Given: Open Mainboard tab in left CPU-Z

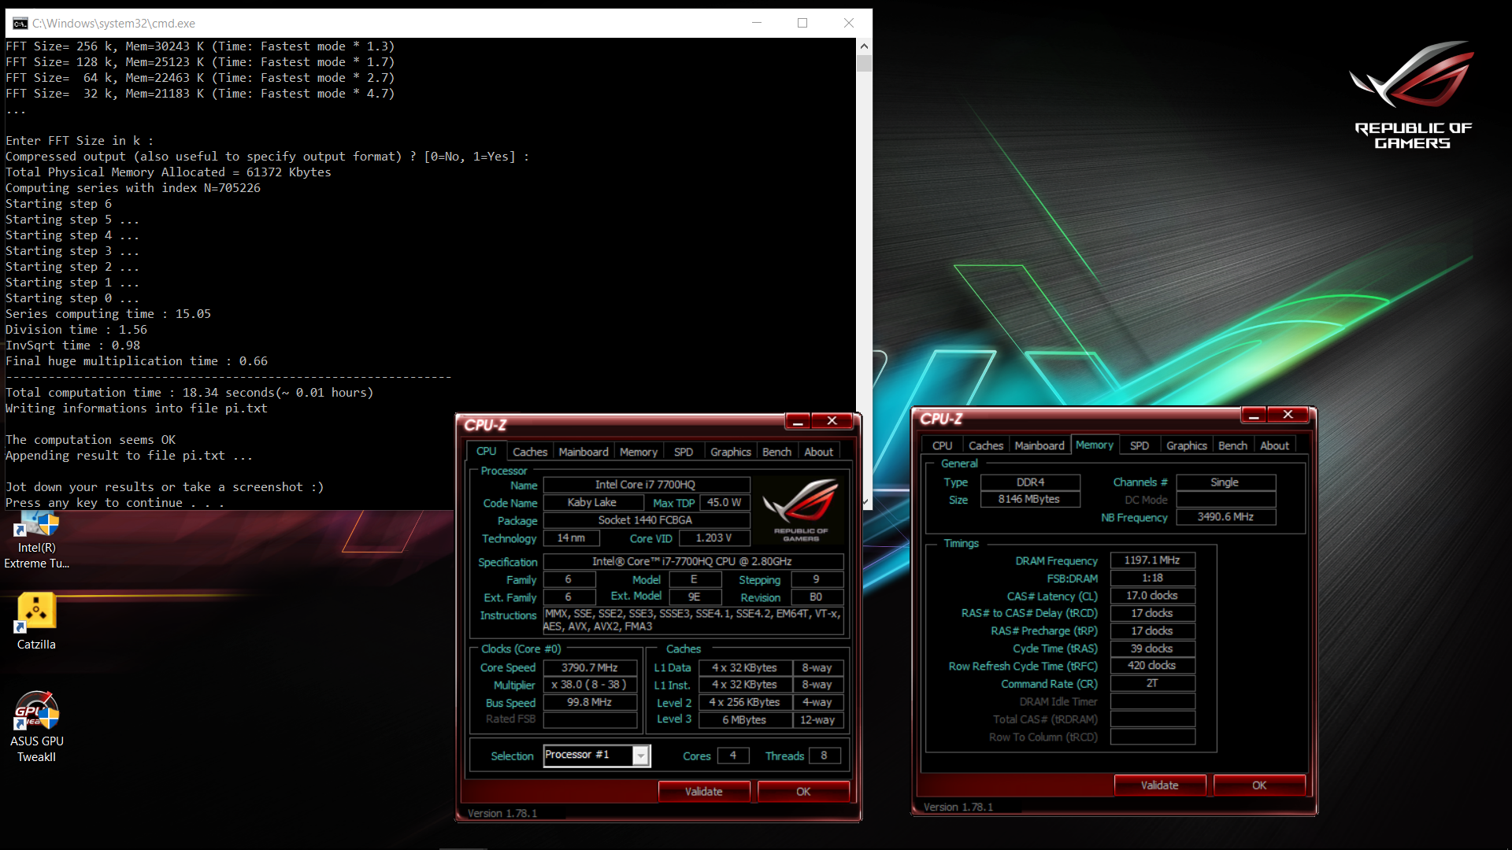Looking at the screenshot, I should click(584, 452).
